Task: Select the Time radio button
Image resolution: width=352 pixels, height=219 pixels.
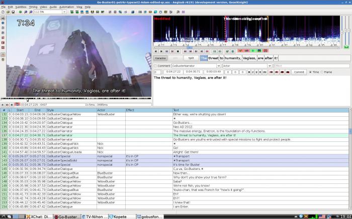Action: 310,72
